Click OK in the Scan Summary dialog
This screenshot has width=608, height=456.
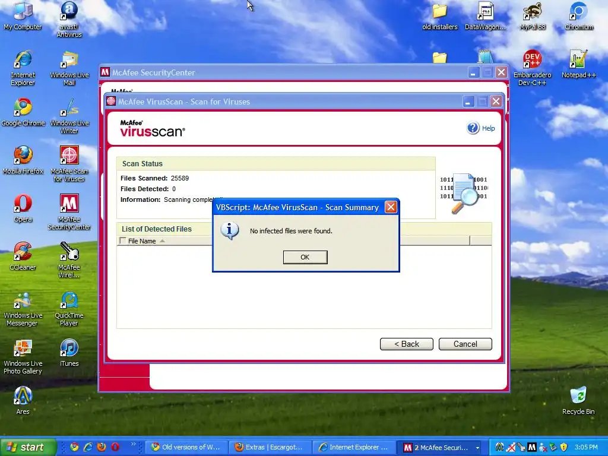(305, 257)
